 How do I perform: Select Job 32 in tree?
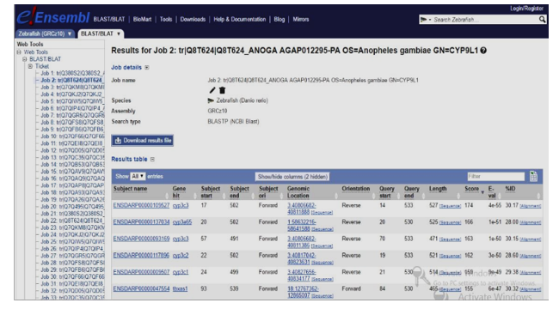tap(72, 291)
